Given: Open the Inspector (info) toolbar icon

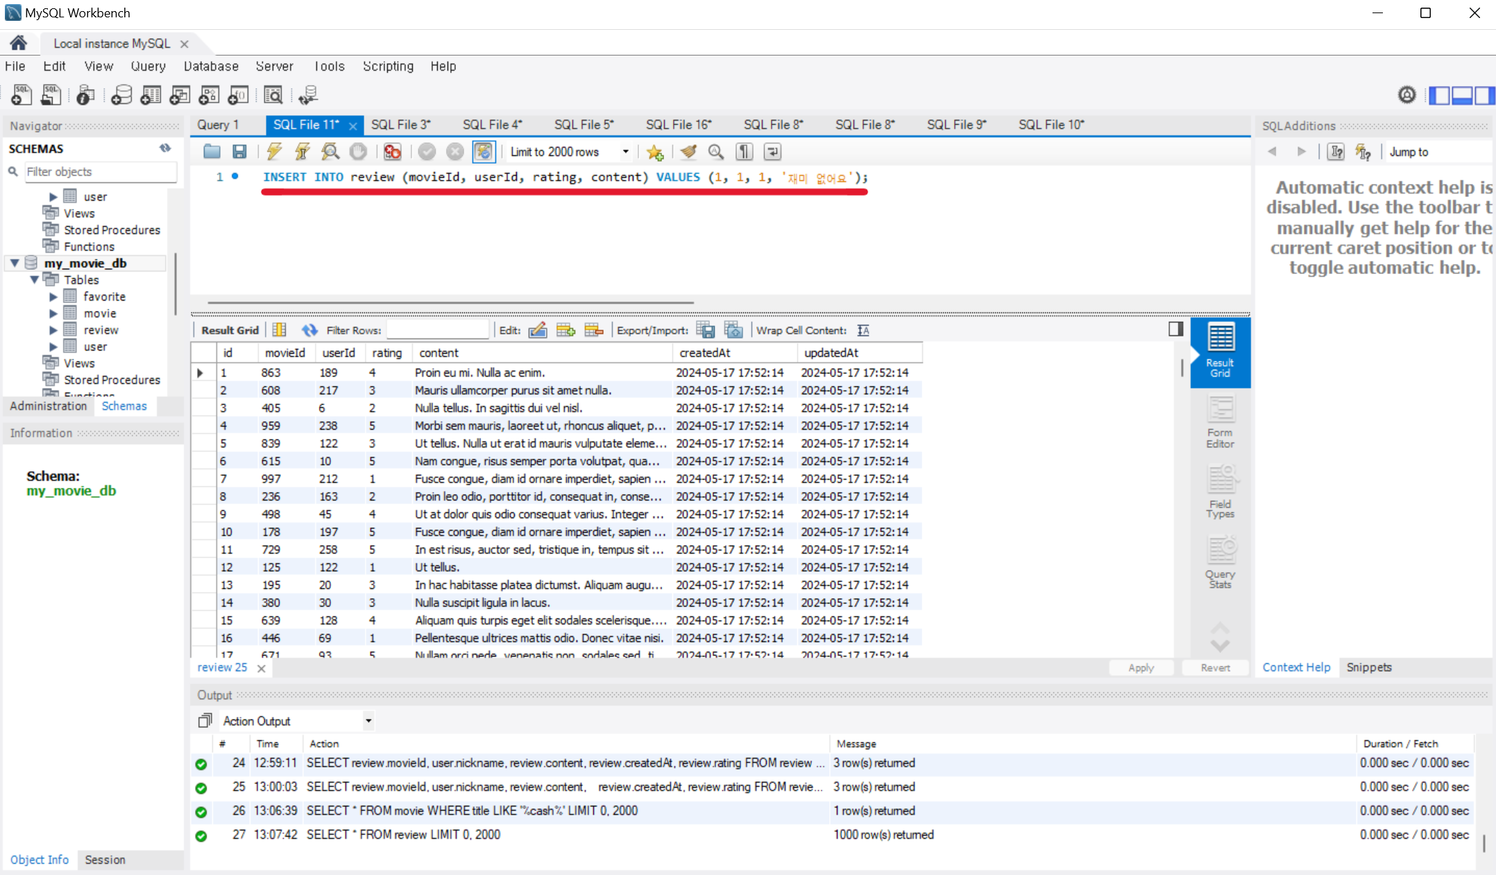Looking at the screenshot, I should point(85,95).
